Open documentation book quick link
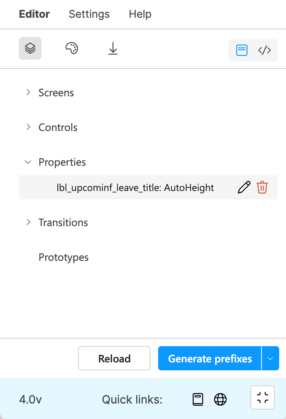This screenshot has height=419, width=286. point(198,399)
